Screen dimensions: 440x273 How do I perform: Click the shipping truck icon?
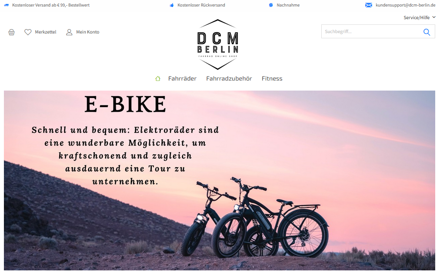tap(7, 5)
